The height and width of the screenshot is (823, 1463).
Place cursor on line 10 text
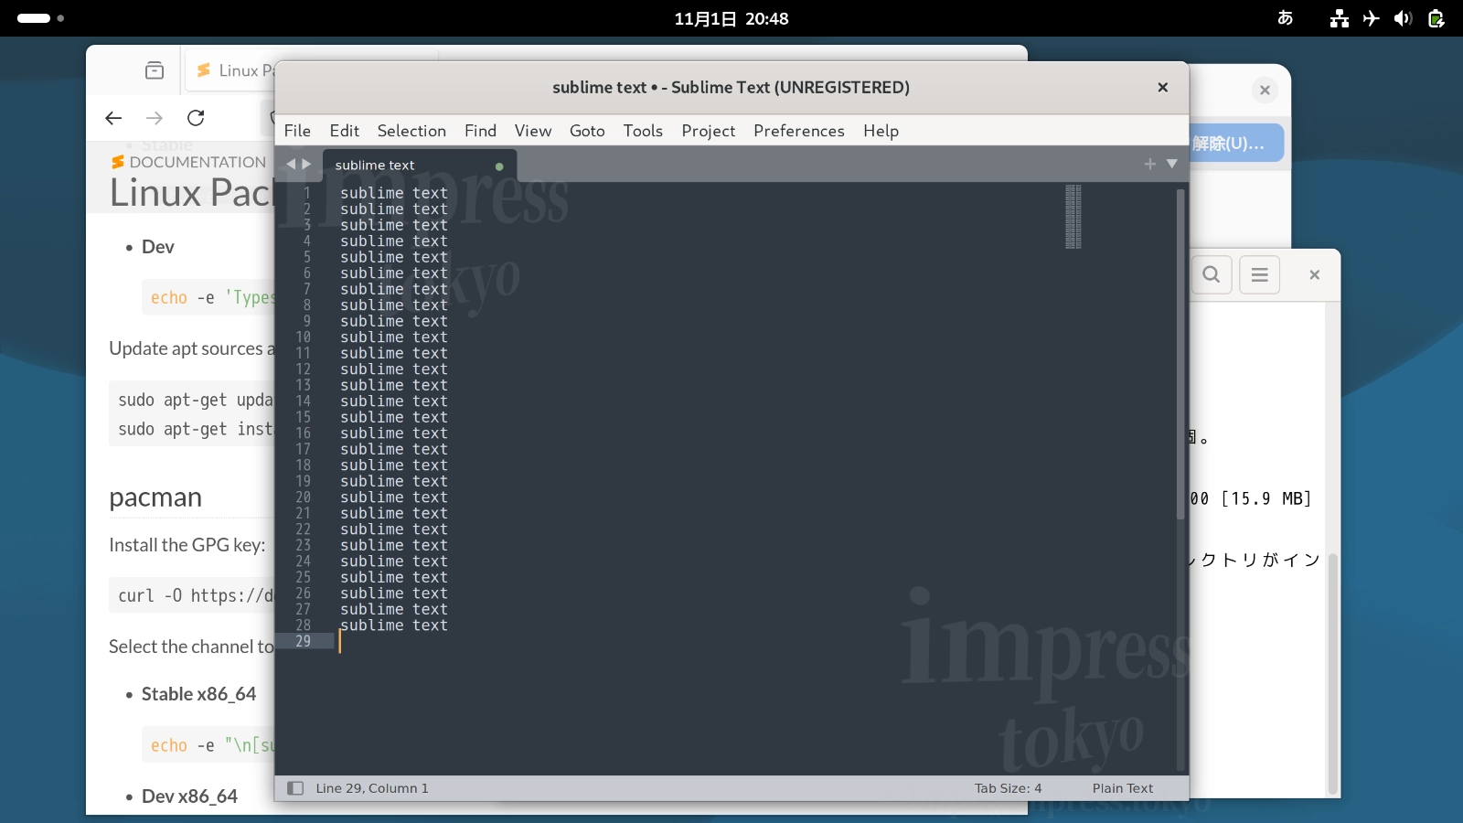click(394, 337)
